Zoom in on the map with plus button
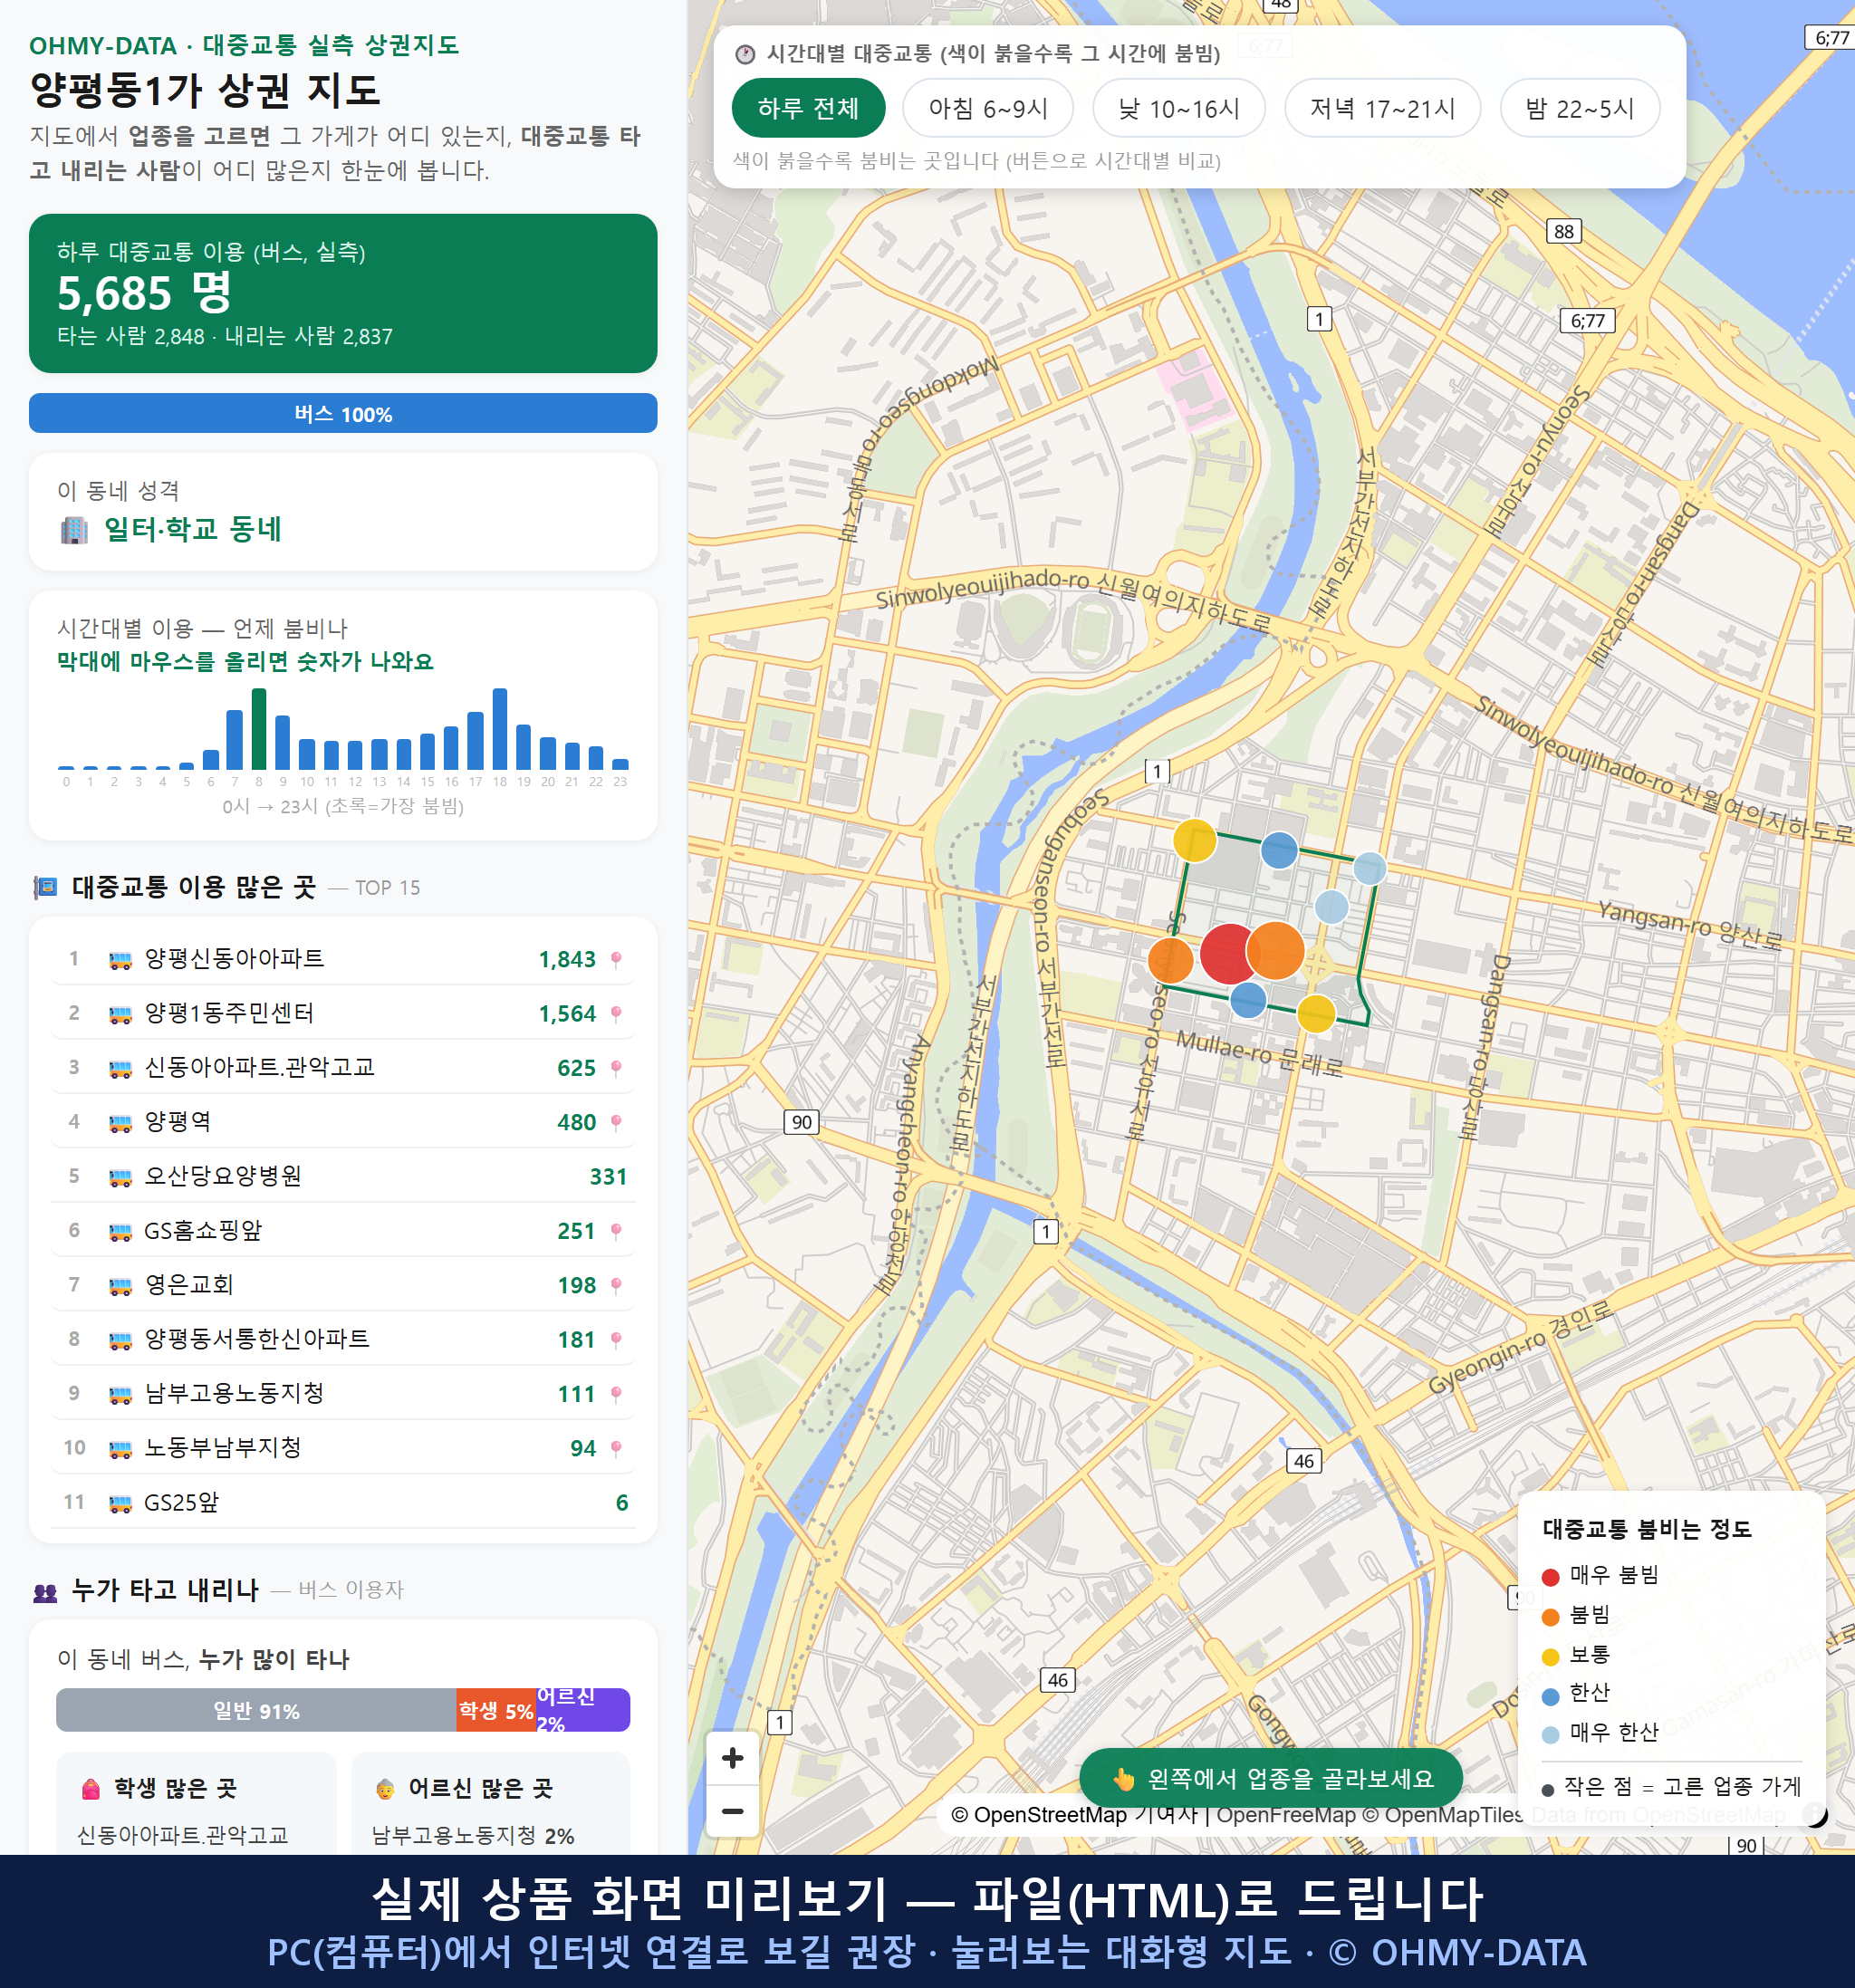Image resolution: width=1855 pixels, height=1988 pixels. (x=732, y=1757)
